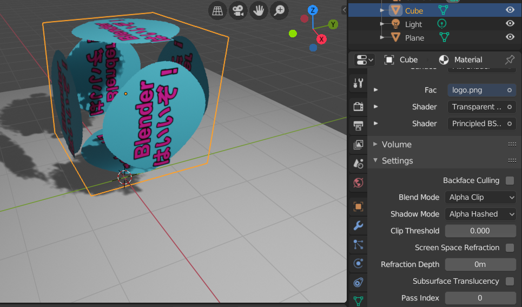Screen dimensions: 522x307
Task: Click negative X dark red gizmo dot
Action: 305,18
